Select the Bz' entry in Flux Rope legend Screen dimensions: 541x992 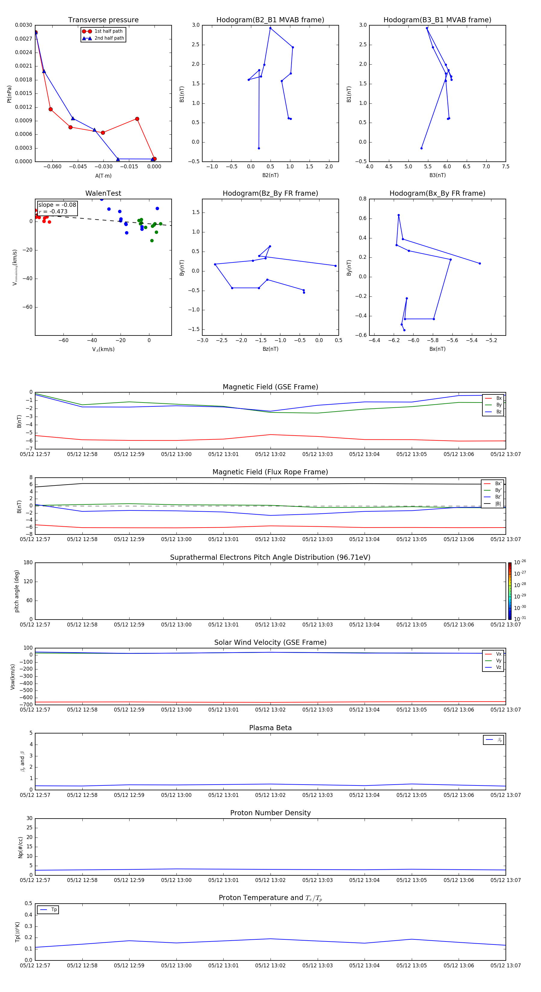pos(493,497)
